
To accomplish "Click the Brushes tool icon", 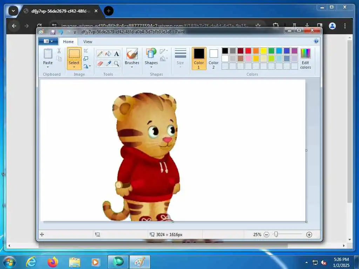I will pos(132,54).
